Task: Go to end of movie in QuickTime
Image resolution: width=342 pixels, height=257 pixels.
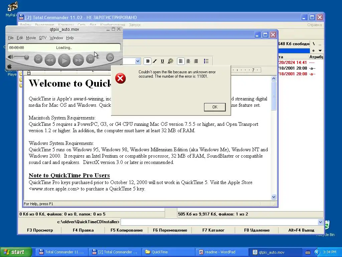Action: 90,59
